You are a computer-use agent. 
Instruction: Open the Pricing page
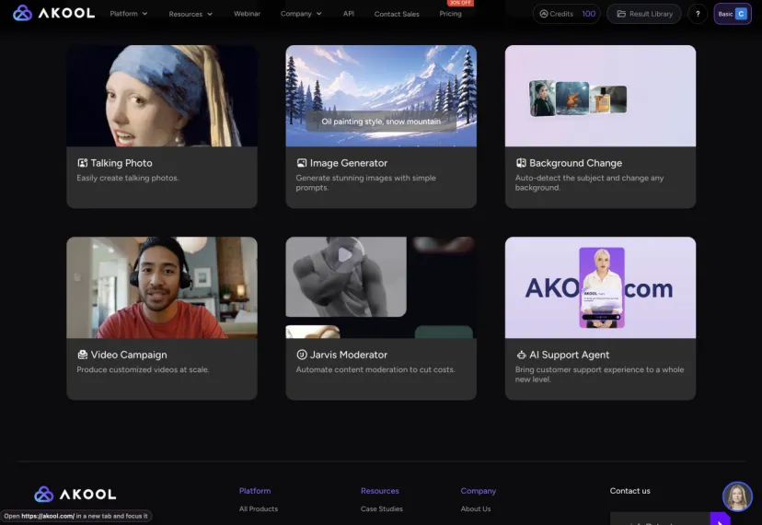[451, 14]
